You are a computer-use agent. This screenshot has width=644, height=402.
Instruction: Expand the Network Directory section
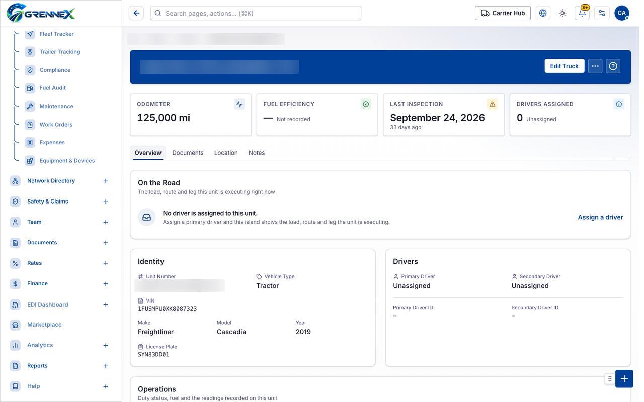click(x=106, y=181)
